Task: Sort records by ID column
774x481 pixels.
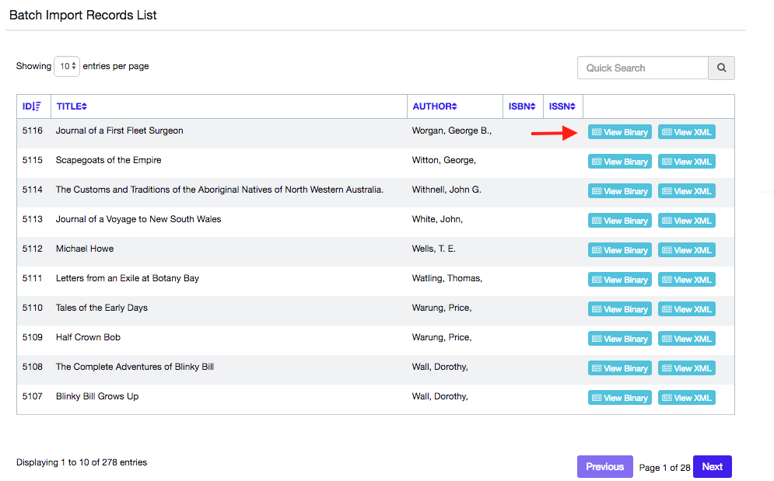Action: pyautogui.click(x=32, y=106)
